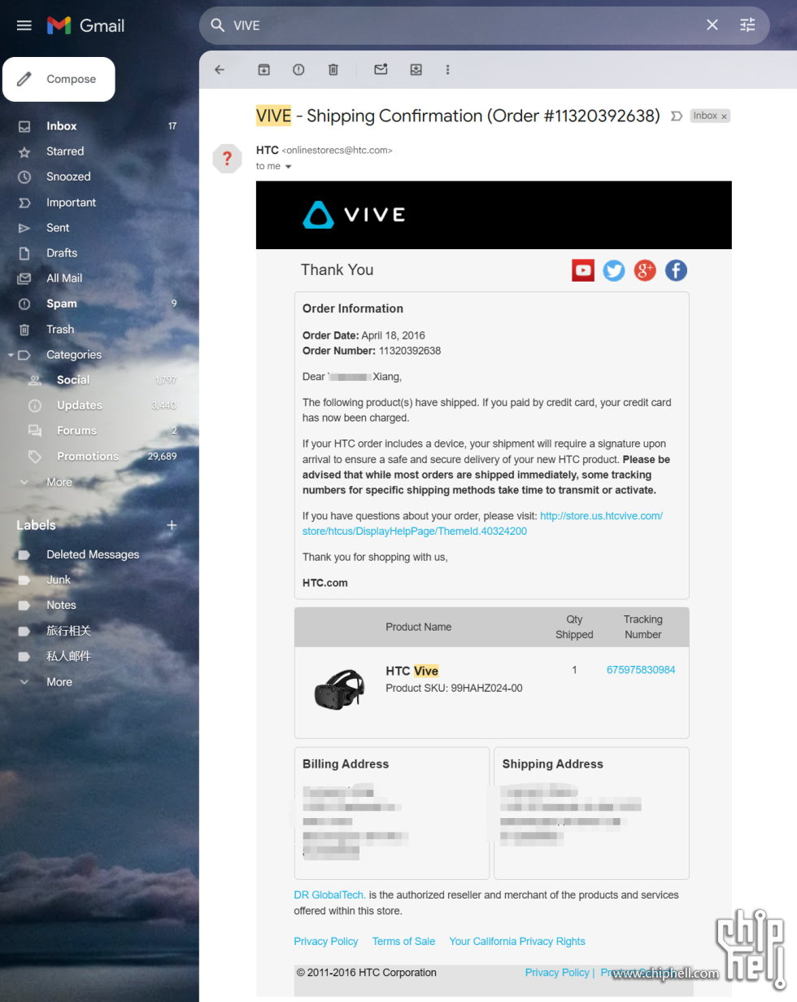Click the Compose button
Viewport: 797px width, 1002px height.
[x=59, y=79]
